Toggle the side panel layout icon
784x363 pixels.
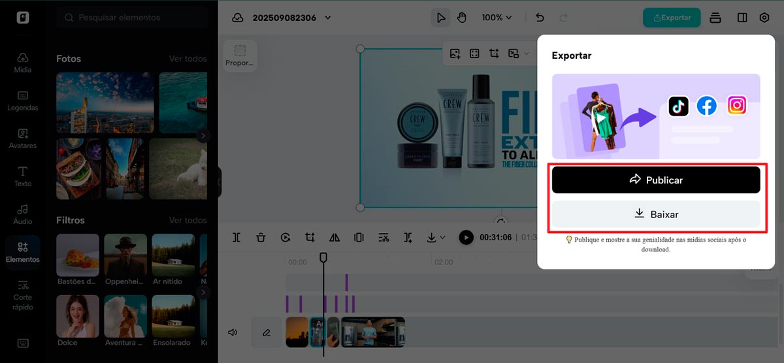(742, 18)
